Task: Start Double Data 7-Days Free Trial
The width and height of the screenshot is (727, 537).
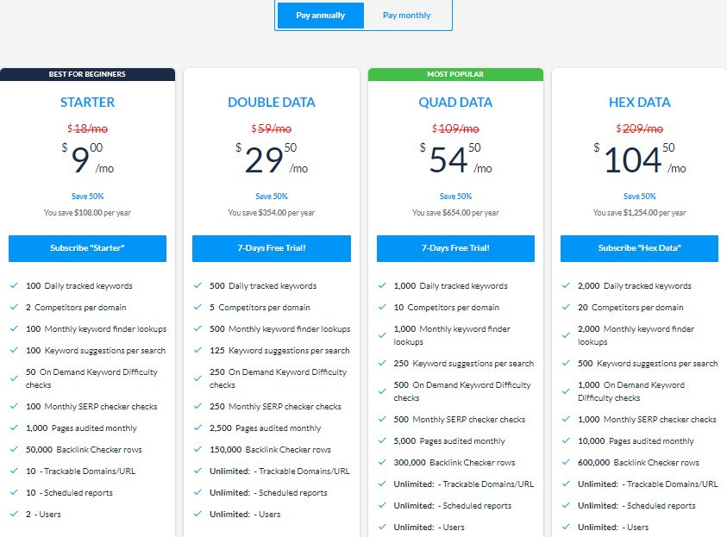Action: pyautogui.click(x=272, y=248)
